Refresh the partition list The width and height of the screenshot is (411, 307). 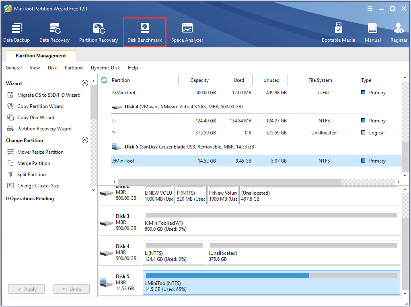click(x=104, y=80)
